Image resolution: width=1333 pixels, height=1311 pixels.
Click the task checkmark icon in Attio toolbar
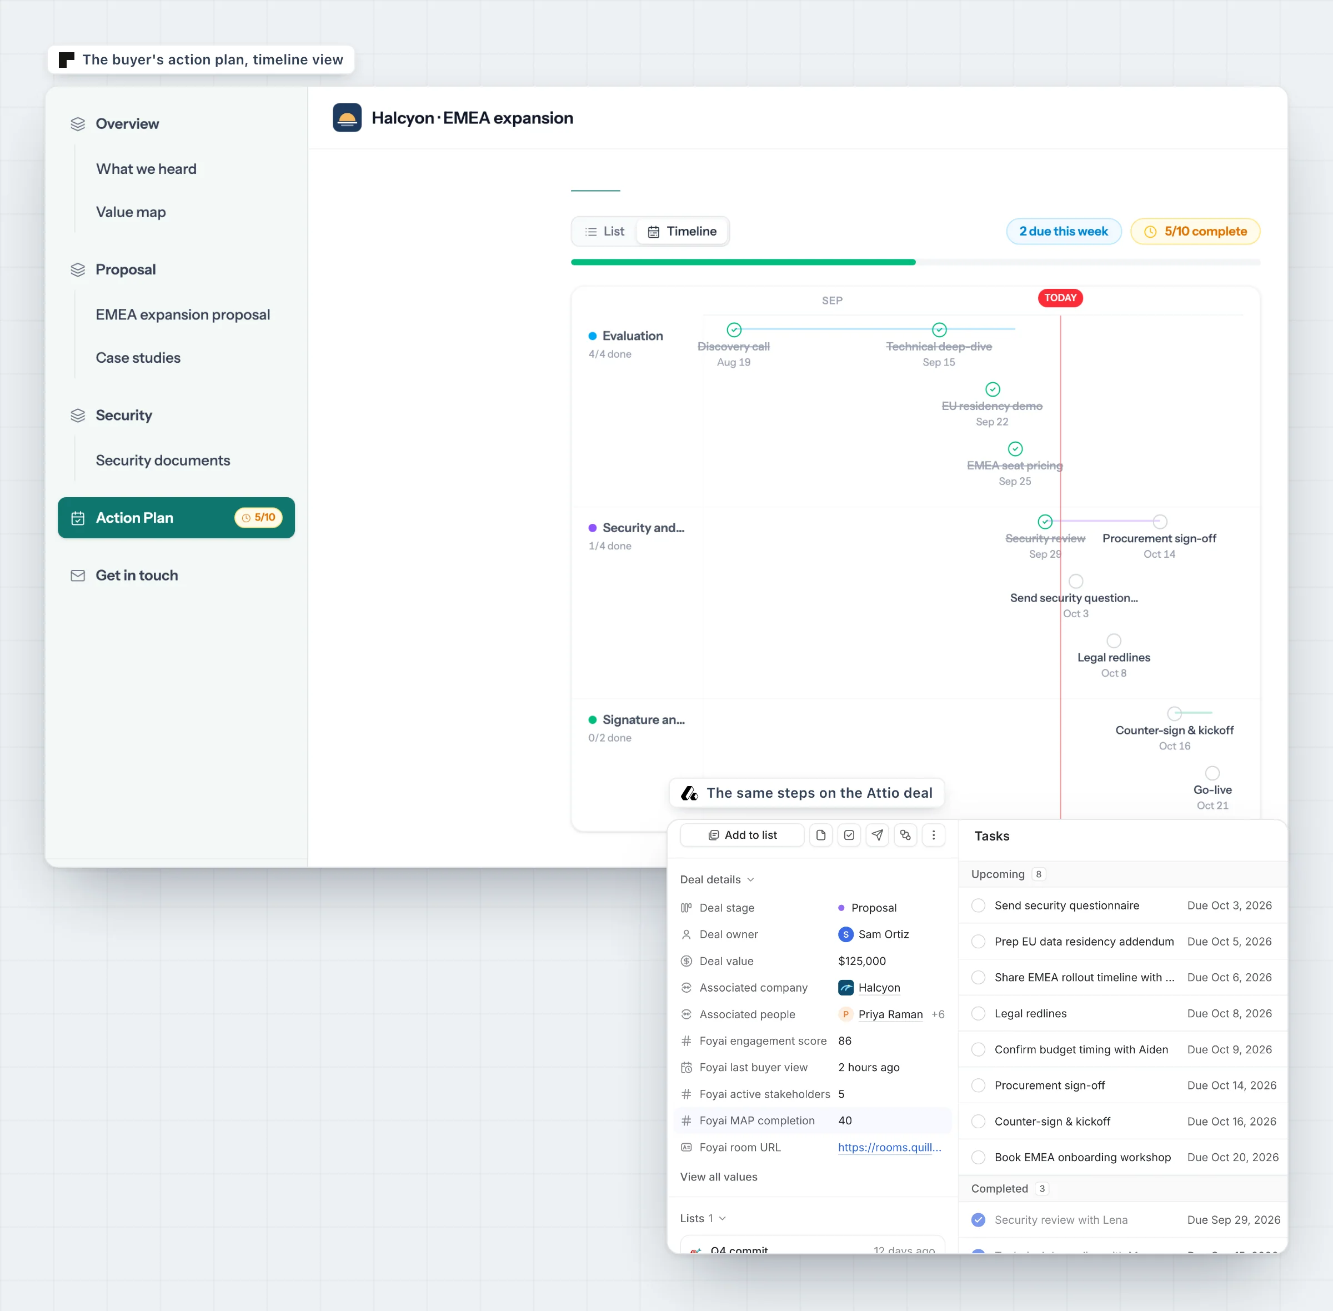tap(849, 835)
